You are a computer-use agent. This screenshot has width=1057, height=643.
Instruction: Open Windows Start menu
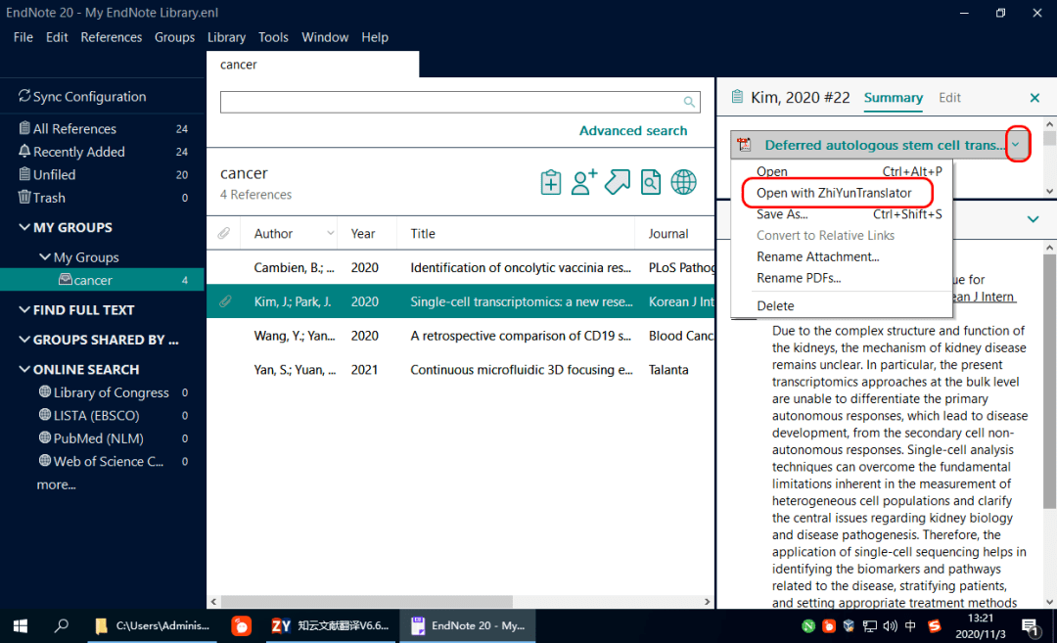(21, 626)
